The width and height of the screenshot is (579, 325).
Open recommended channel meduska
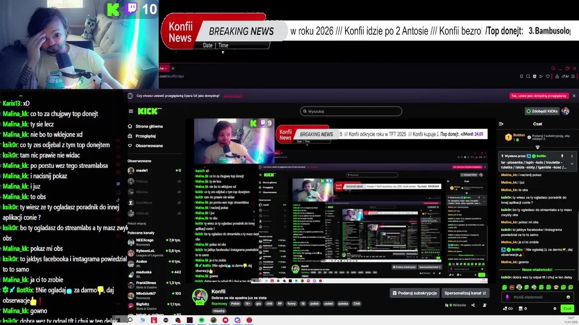(154, 272)
